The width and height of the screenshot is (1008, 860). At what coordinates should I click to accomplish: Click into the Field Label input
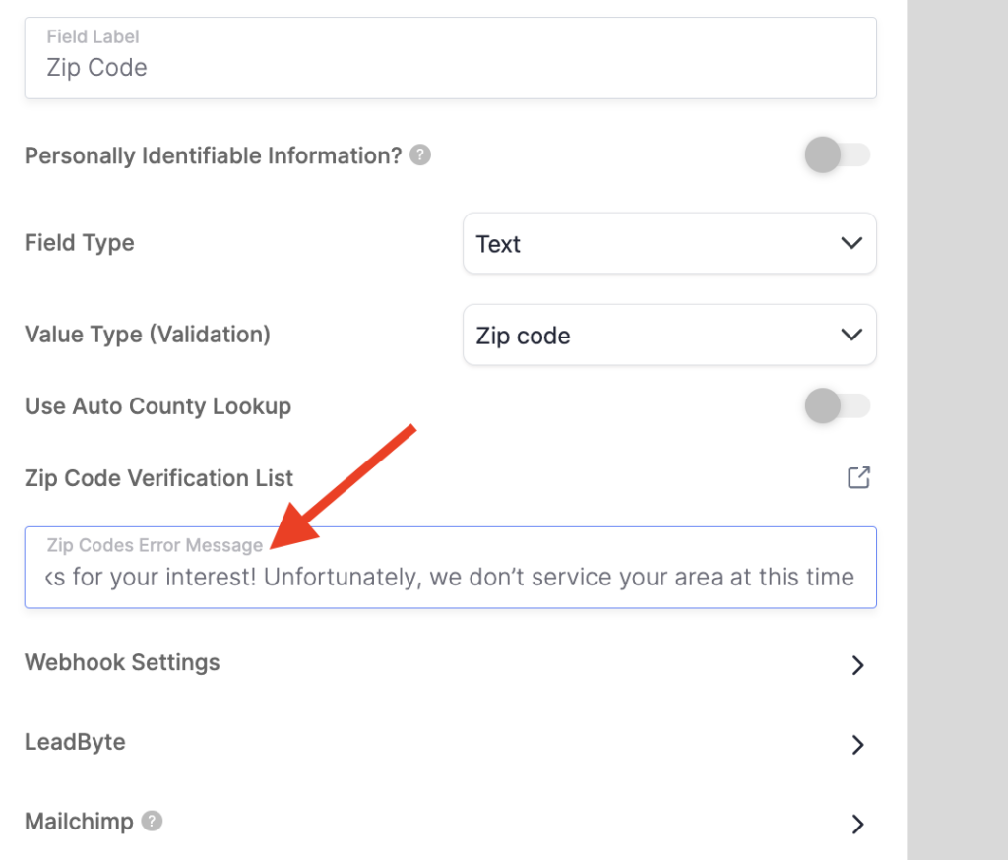point(450,68)
